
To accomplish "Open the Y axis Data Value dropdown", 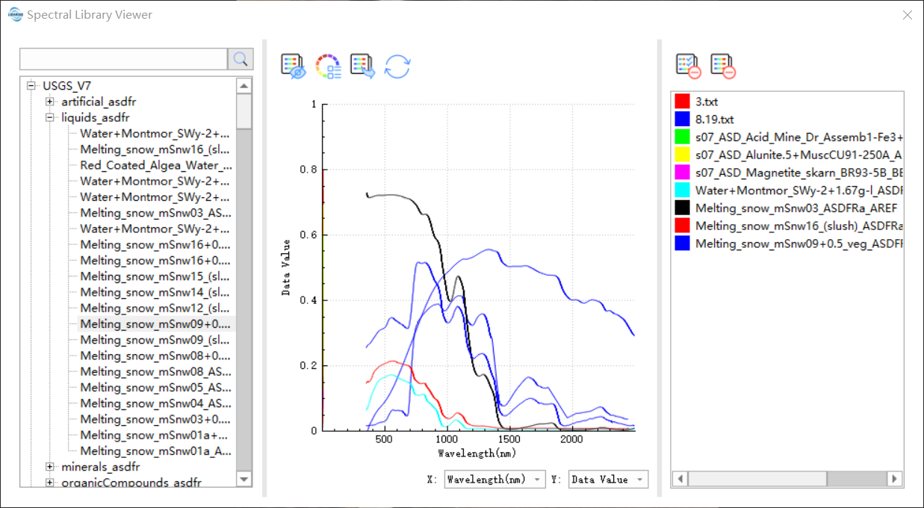I will [x=639, y=479].
